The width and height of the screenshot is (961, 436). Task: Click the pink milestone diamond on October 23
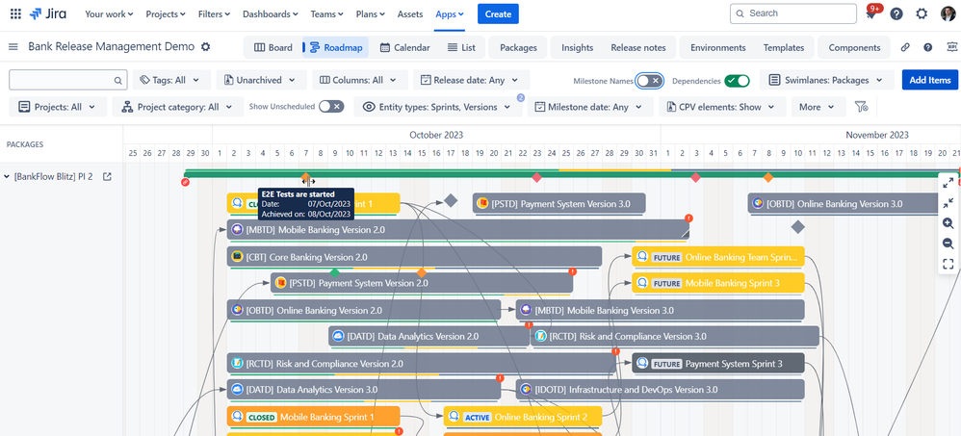(x=537, y=177)
